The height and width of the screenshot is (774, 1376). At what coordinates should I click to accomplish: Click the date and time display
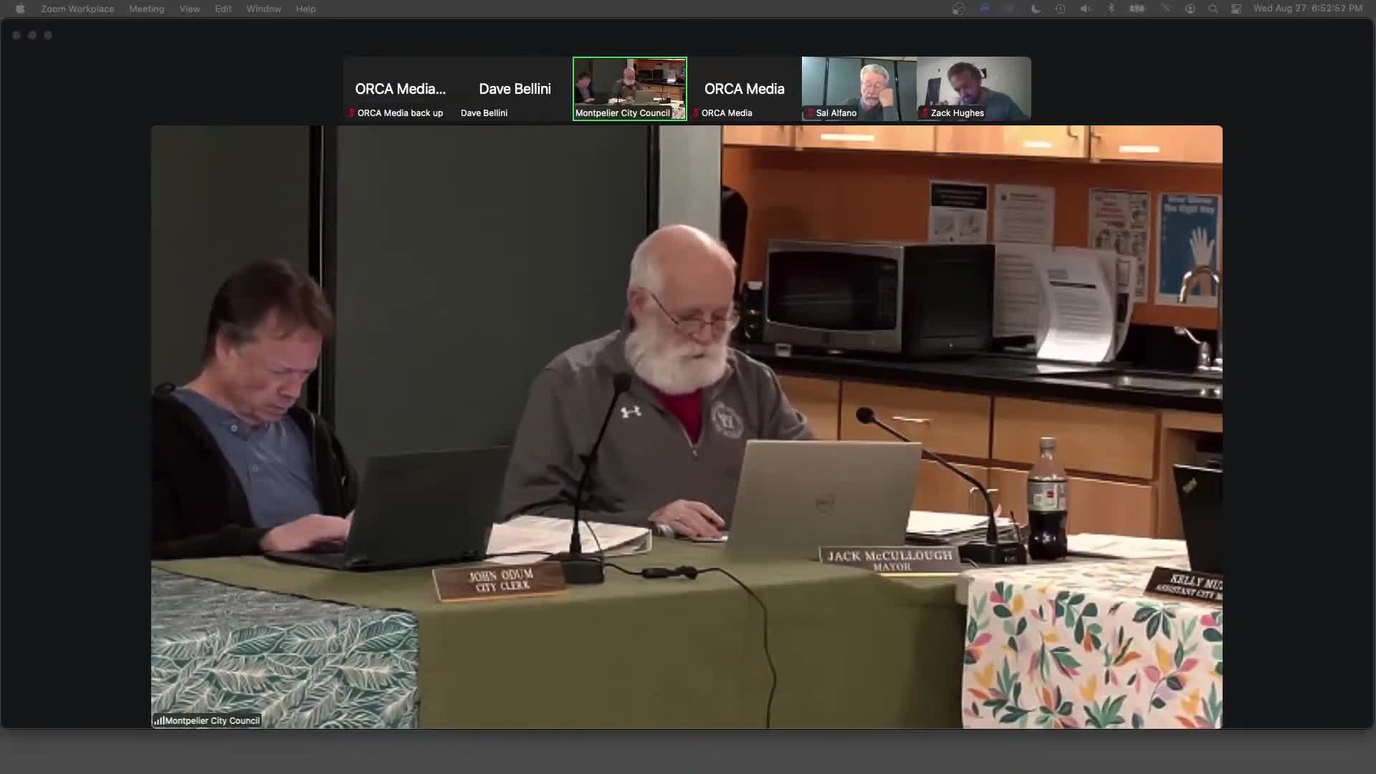(x=1307, y=9)
